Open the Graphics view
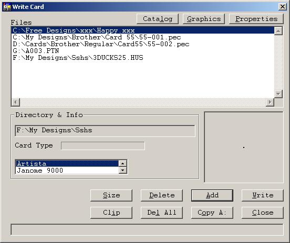Image resolution: width=290 pixels, height=243 pixels. point(204,19)
